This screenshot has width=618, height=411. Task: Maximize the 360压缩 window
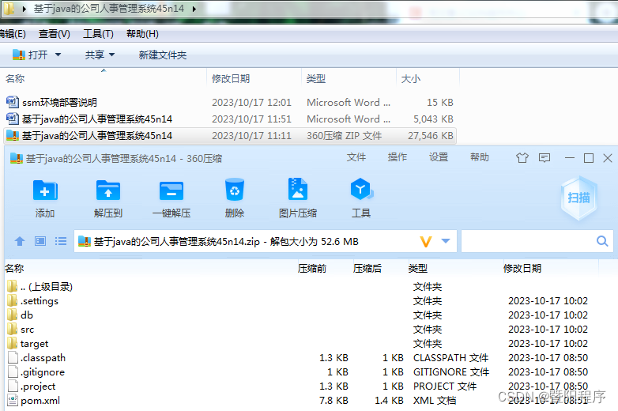[589, 158]
